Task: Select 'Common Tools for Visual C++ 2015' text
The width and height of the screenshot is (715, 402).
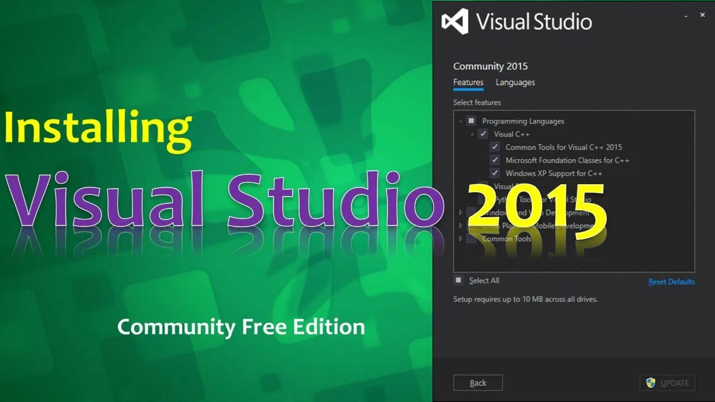Action: tap(564, 147)
